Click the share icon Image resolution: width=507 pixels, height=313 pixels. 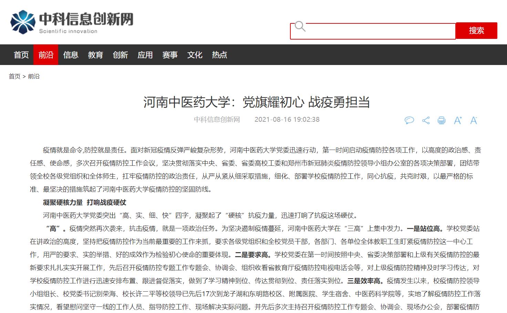[426, 120]
